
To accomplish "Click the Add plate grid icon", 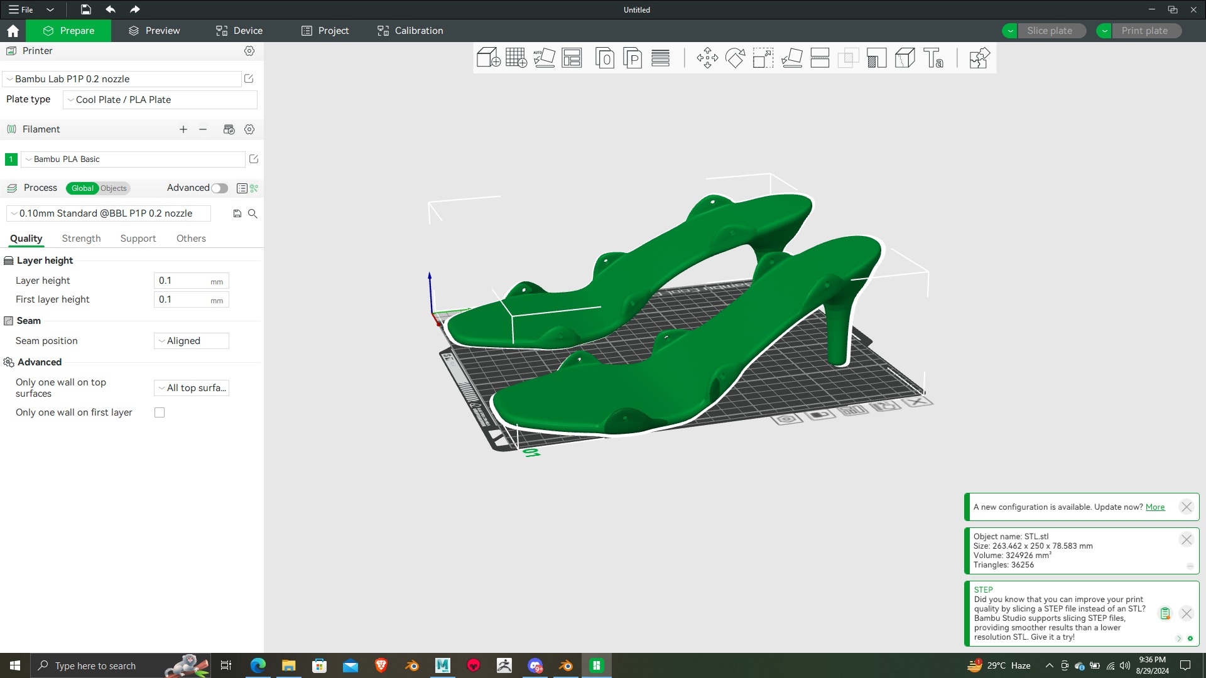I will [x=516, y=58].
